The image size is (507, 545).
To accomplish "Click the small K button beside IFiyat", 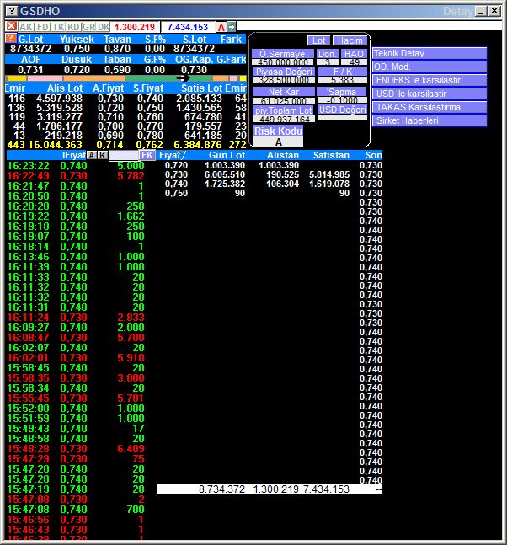I will point(102,155).
